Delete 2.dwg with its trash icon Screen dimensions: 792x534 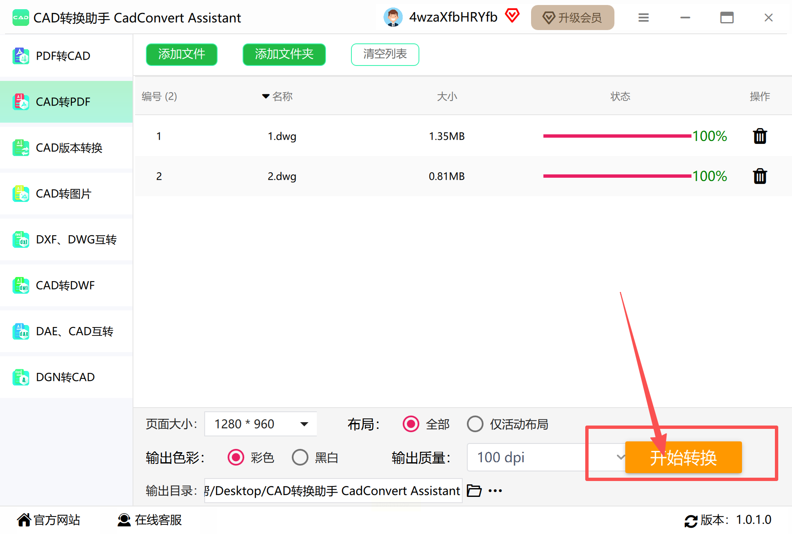(x=760, y=176)
